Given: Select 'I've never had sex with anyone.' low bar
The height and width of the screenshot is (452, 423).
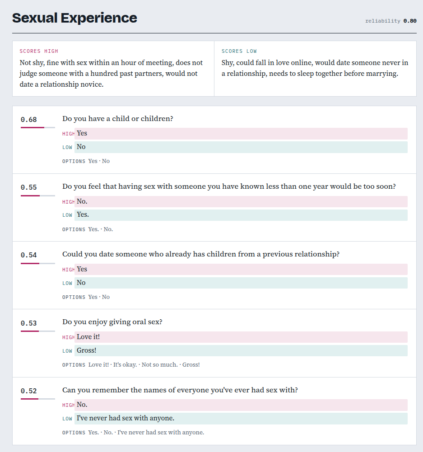Looking at the screenshot, I should (241, 419).
